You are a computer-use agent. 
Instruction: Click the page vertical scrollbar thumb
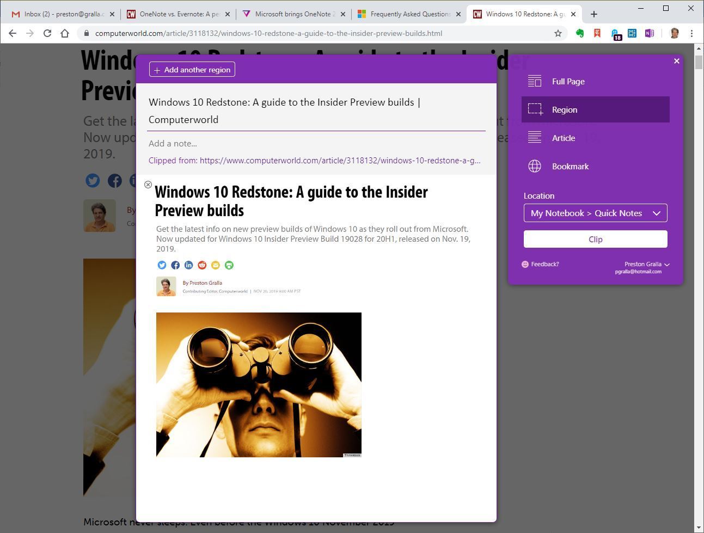point(699,62)
